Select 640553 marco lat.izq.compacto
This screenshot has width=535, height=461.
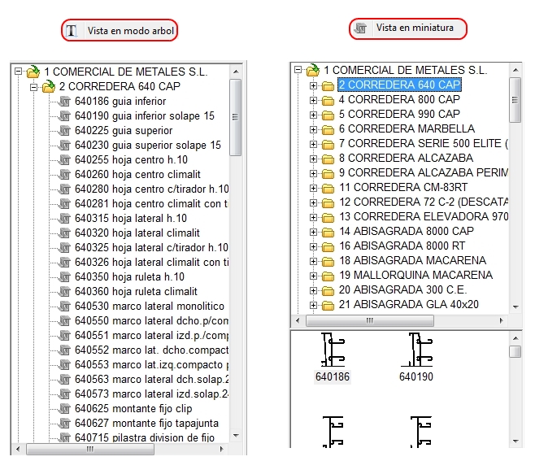[x=151, y=365]
